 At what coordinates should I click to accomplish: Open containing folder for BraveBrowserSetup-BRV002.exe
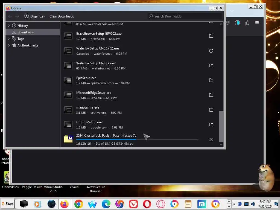[x=211, y=36]
